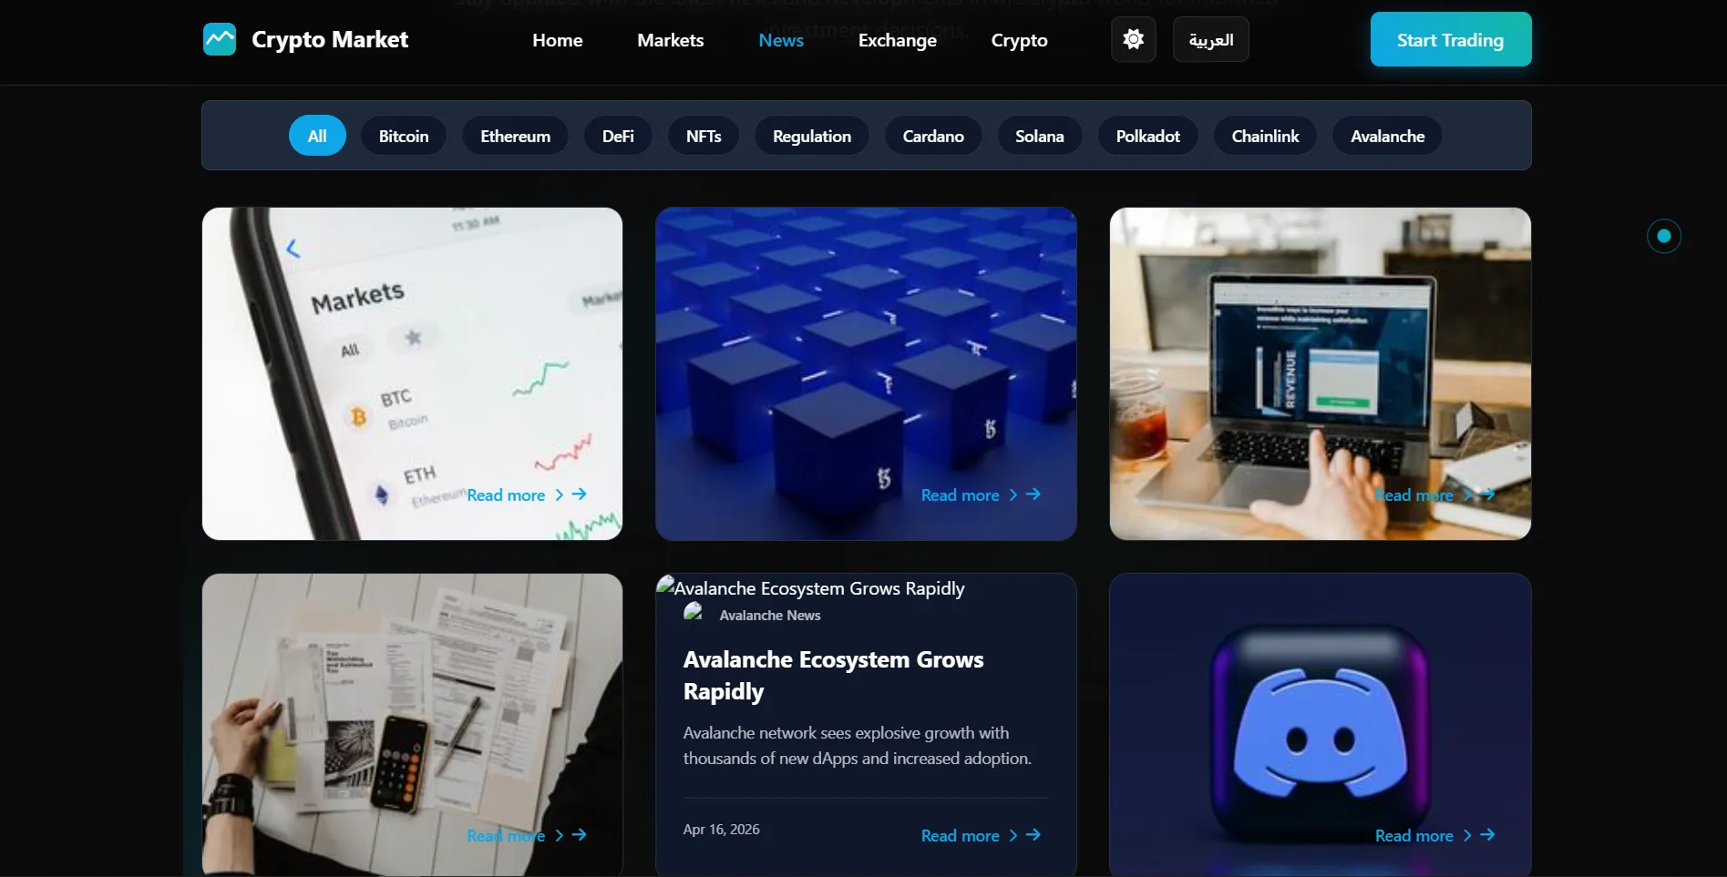Screen dimensions: 1727x877
Task: Filter news by Solana
Action: (x=1040, y=136)
